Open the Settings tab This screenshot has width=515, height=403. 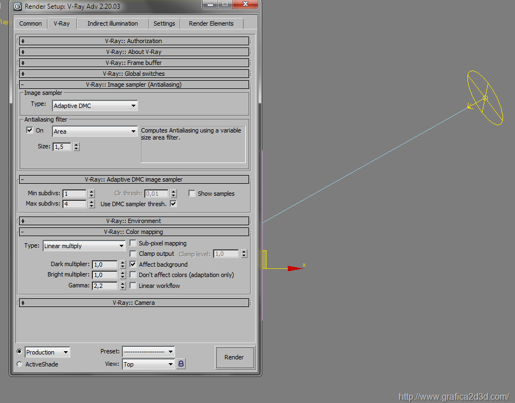tap(164, 23)
